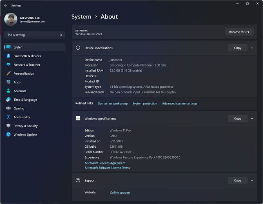Select the Snapdragon Compute Platform processor text
Image resolution: width=263 pixels, height=204 pixels.
pos(131,65)
